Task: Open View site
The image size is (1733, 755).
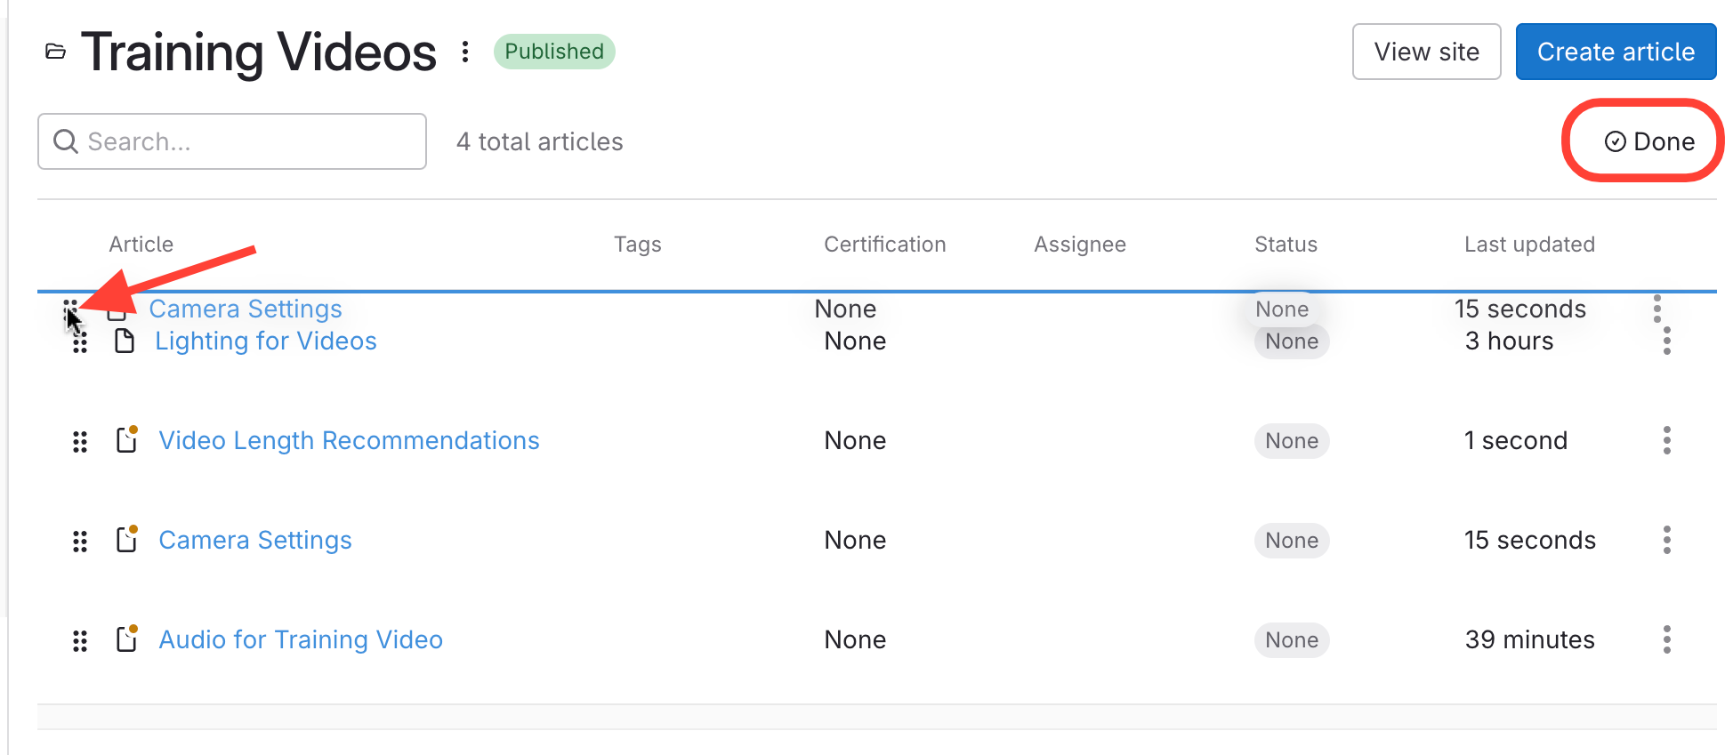Action: 1426,52
